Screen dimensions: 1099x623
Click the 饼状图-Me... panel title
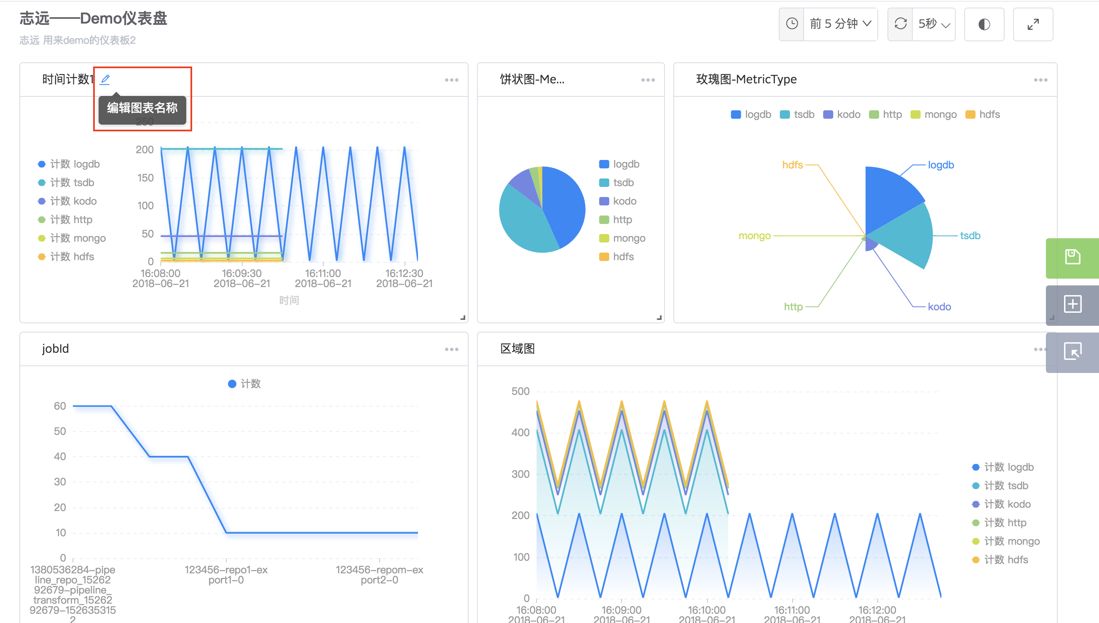click(532, 79)
